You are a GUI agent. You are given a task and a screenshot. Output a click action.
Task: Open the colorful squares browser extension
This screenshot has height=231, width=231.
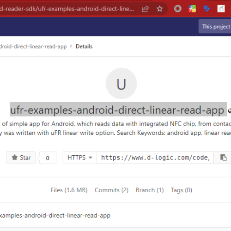point(192,9)
